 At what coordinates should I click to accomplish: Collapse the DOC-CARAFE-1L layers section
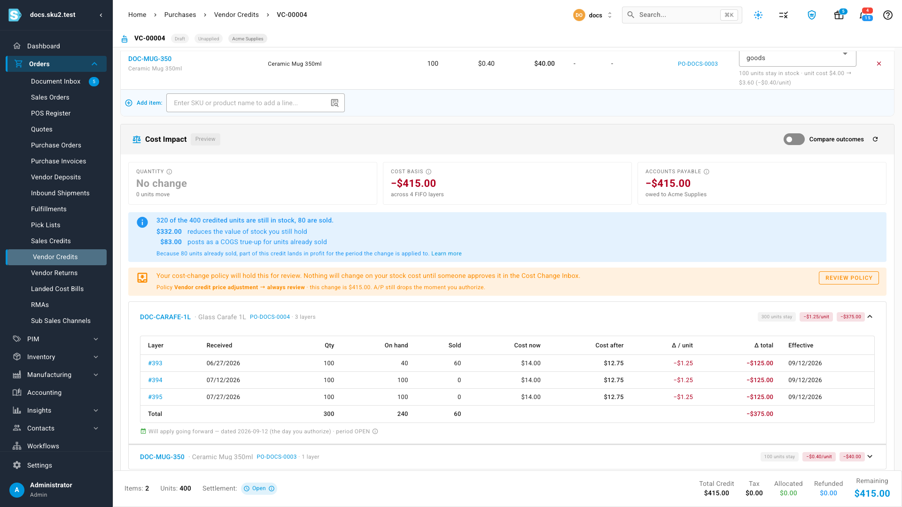[x=870, y=317]
